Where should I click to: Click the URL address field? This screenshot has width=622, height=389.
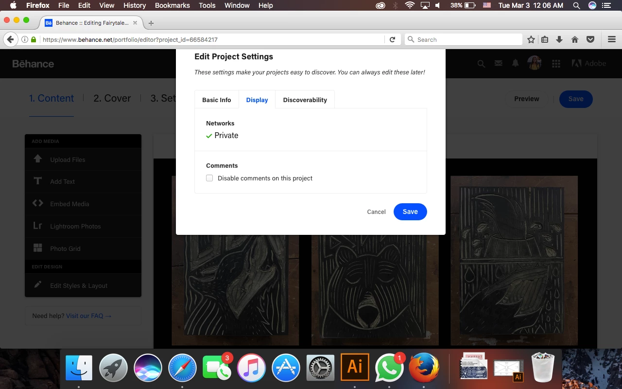(213, 39)
